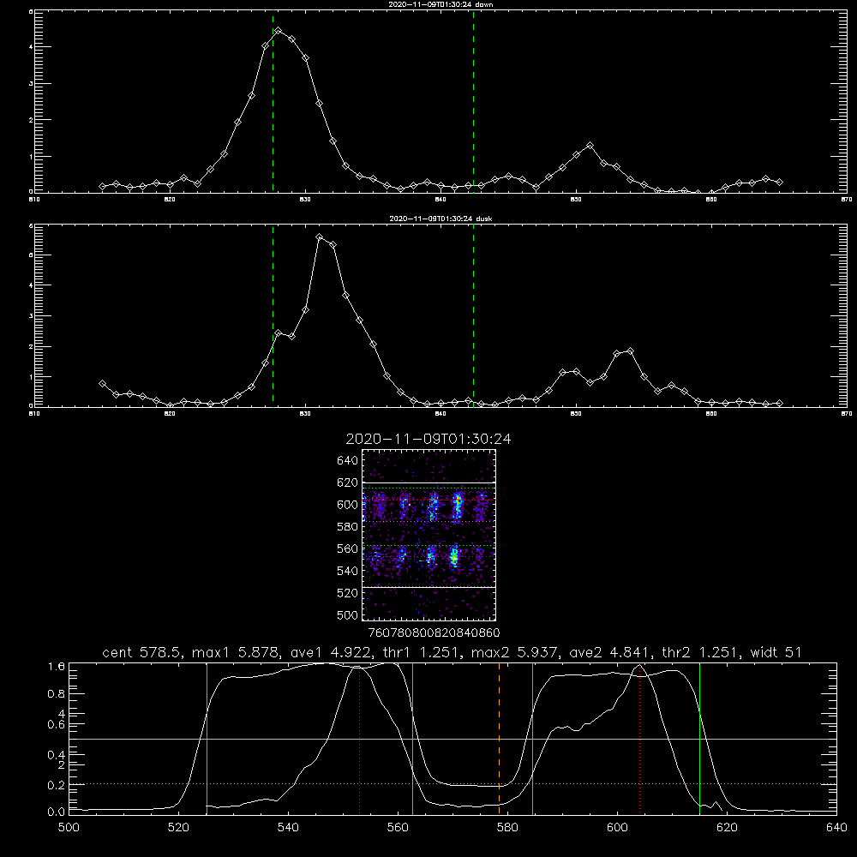Click the first diamond data point of dawn curve
857x857 pixels.
[x=102, y=186]
